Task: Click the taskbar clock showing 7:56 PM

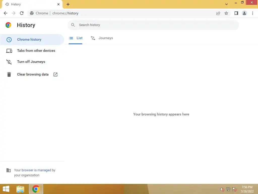Action: (x=247, y=189)
